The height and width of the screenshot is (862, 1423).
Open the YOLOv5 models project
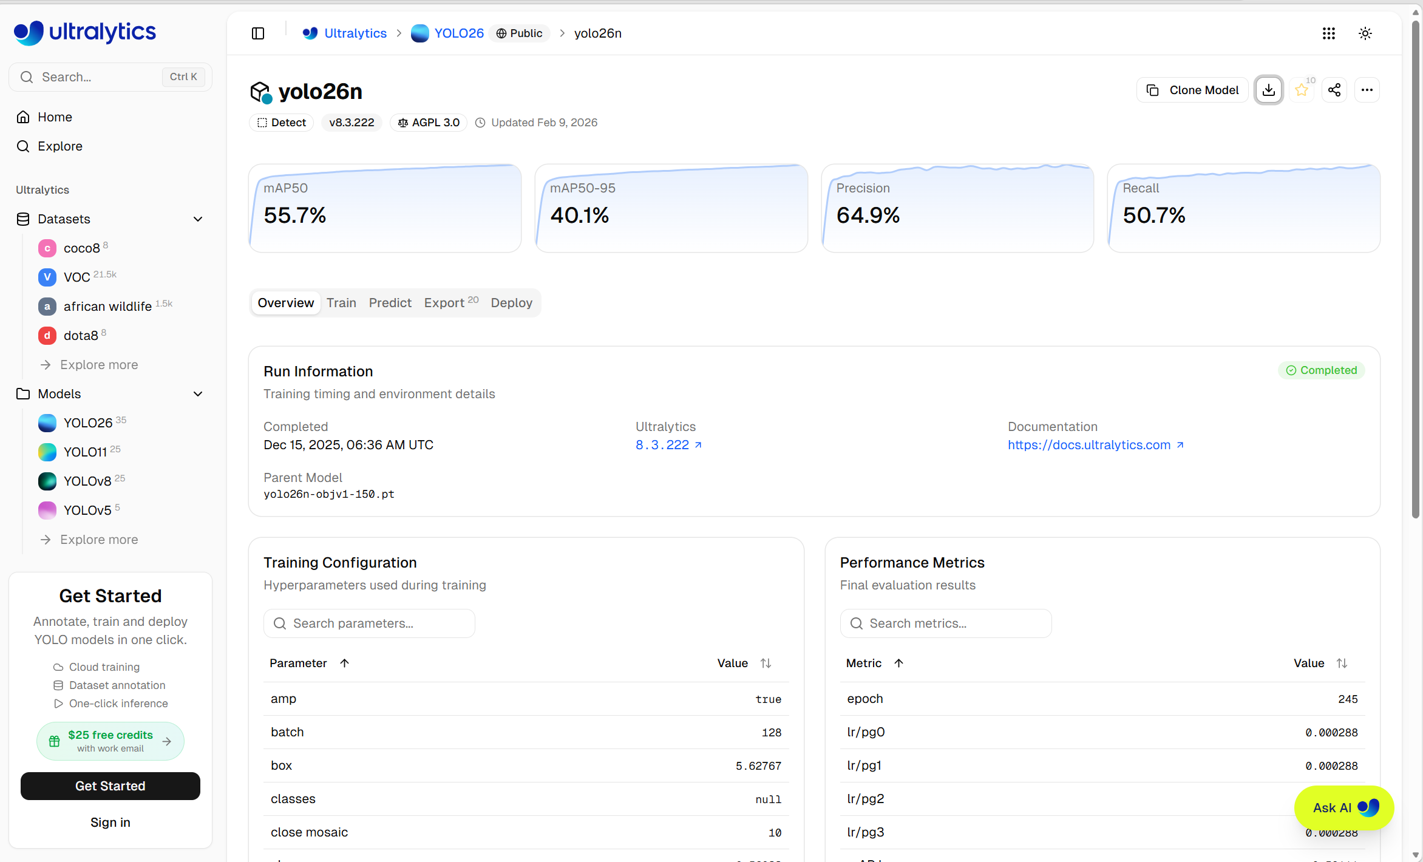coord(79,510)
